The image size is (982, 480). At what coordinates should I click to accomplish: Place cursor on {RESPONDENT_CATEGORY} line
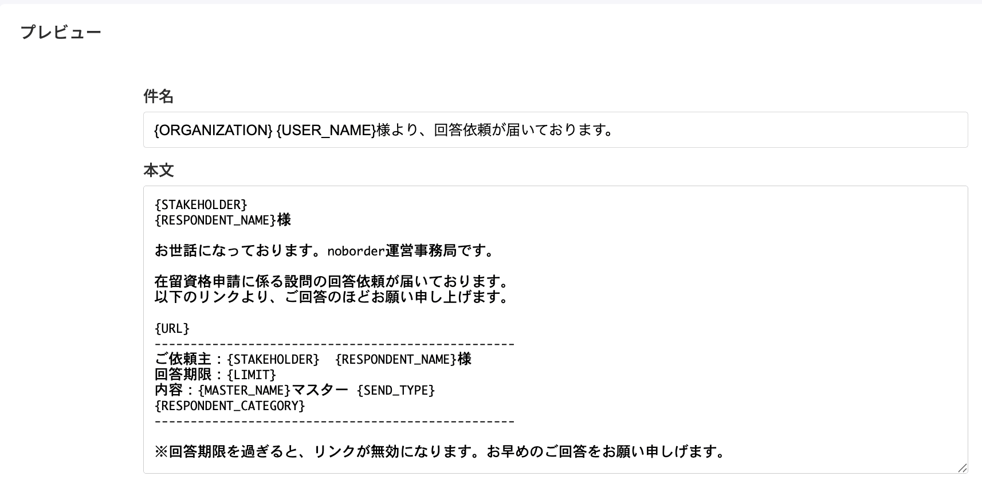(x=230, y=406)
